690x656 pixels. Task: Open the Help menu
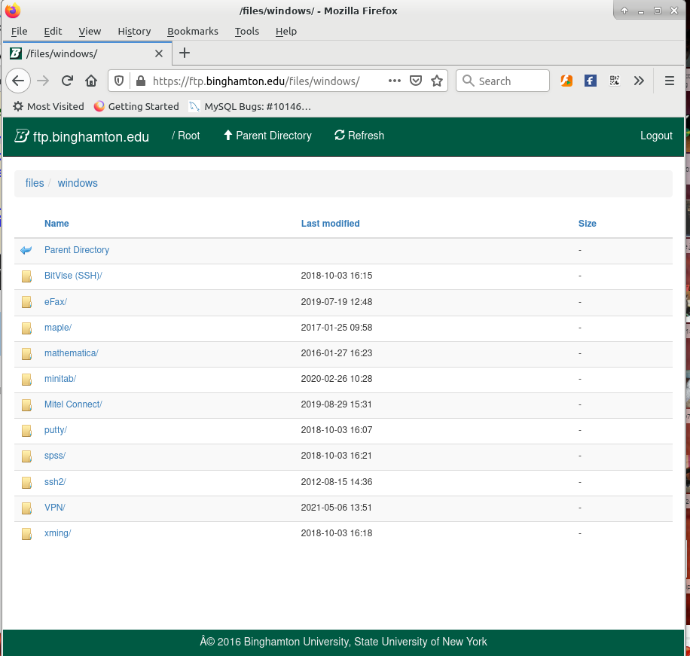tap(286, 31)
